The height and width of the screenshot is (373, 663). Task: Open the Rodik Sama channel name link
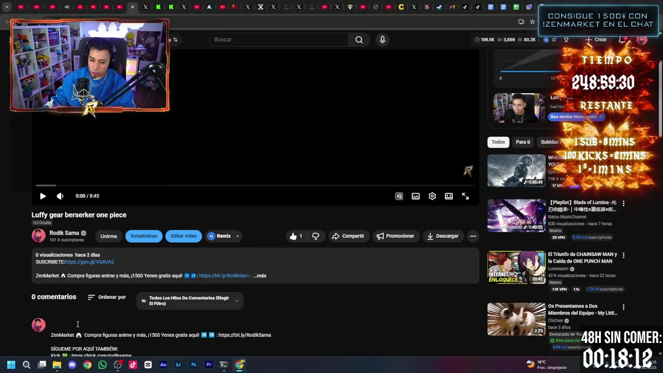tap(64, 233)
